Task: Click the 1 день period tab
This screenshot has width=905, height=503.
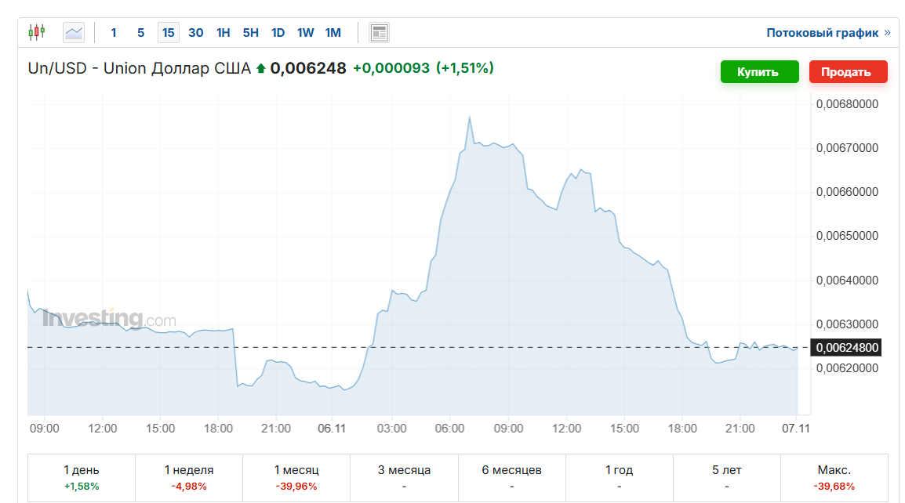Action: pos(82,477)
